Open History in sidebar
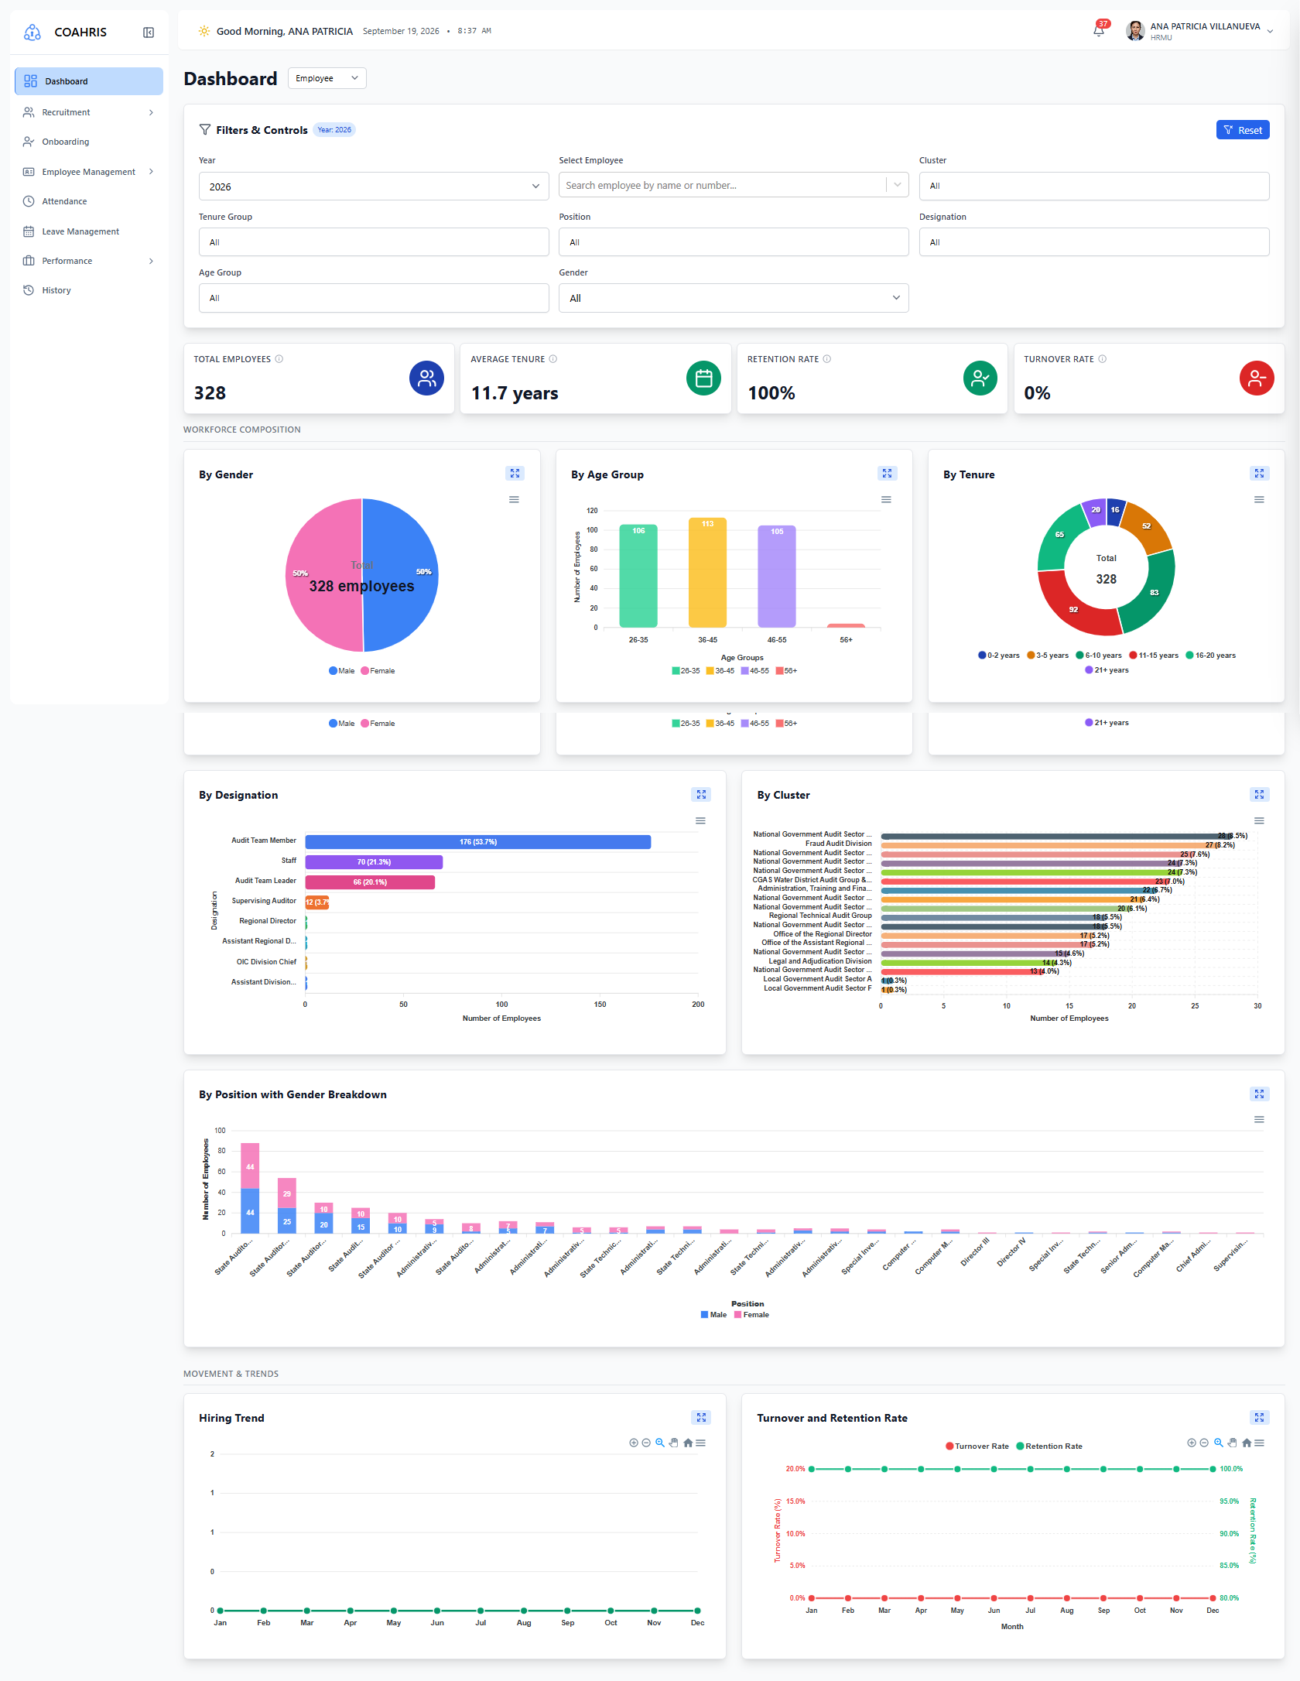The image size is (1300, 1681). (x=89, y=290)
